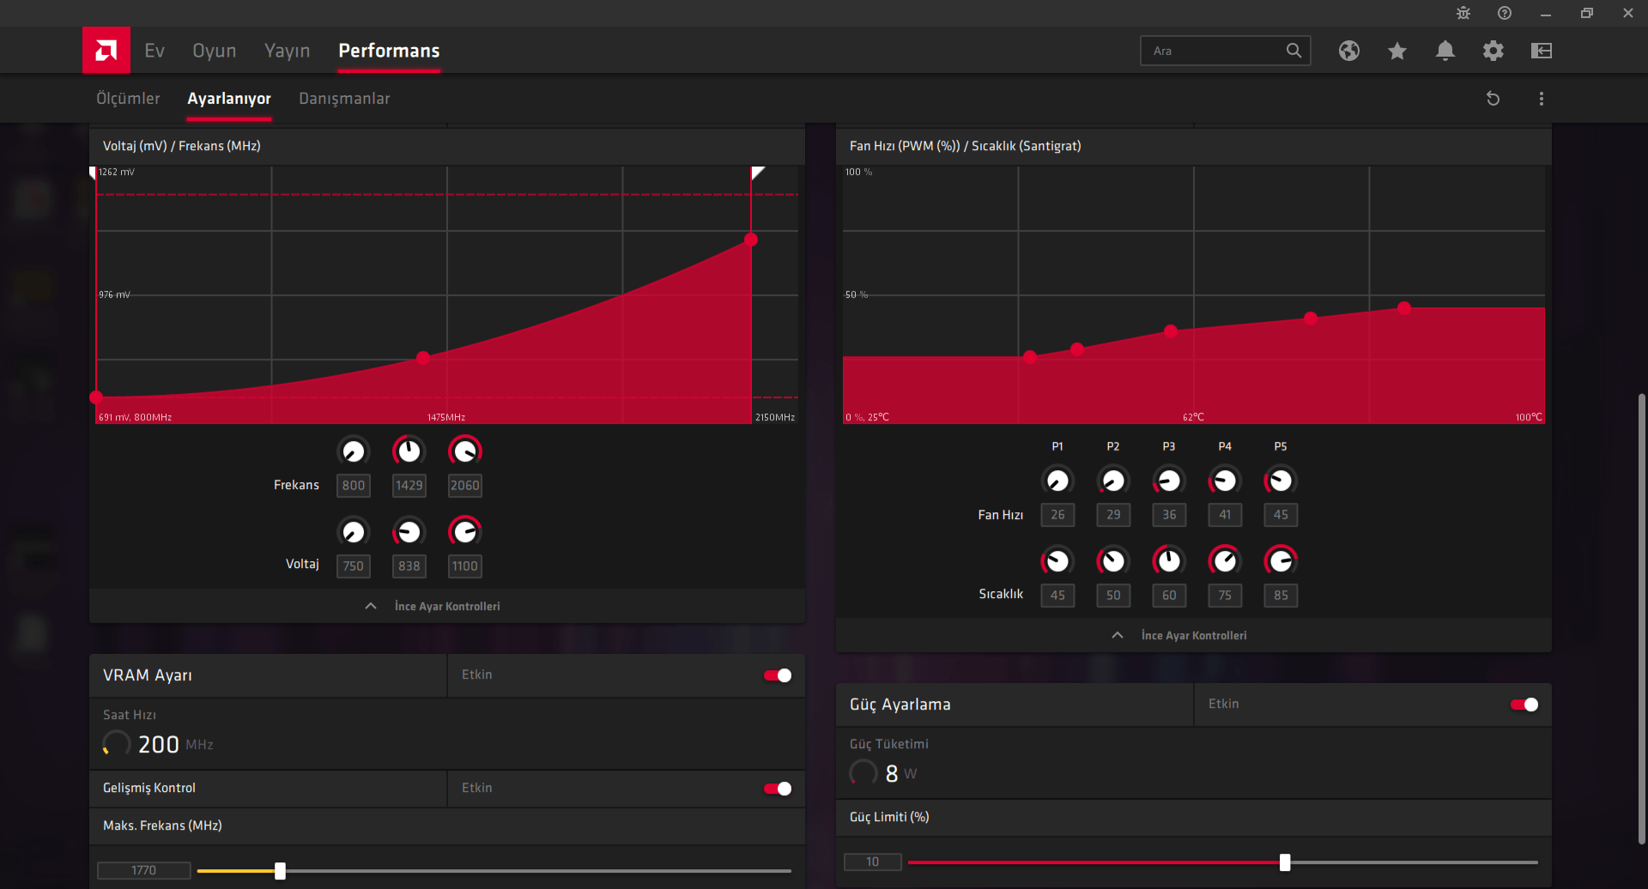Click the middle point on voltage curve

[423, 358]
